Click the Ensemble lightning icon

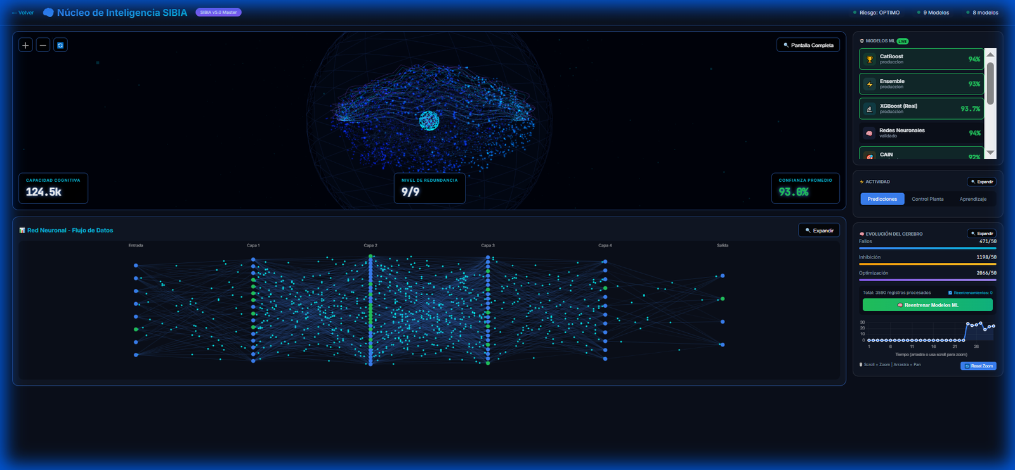(x=870, y=84)
